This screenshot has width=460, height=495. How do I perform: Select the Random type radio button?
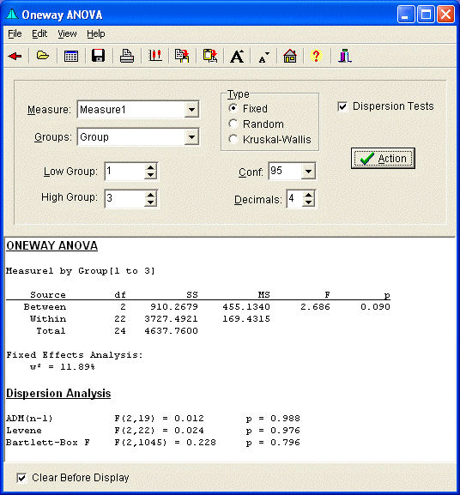pos(233,124)
